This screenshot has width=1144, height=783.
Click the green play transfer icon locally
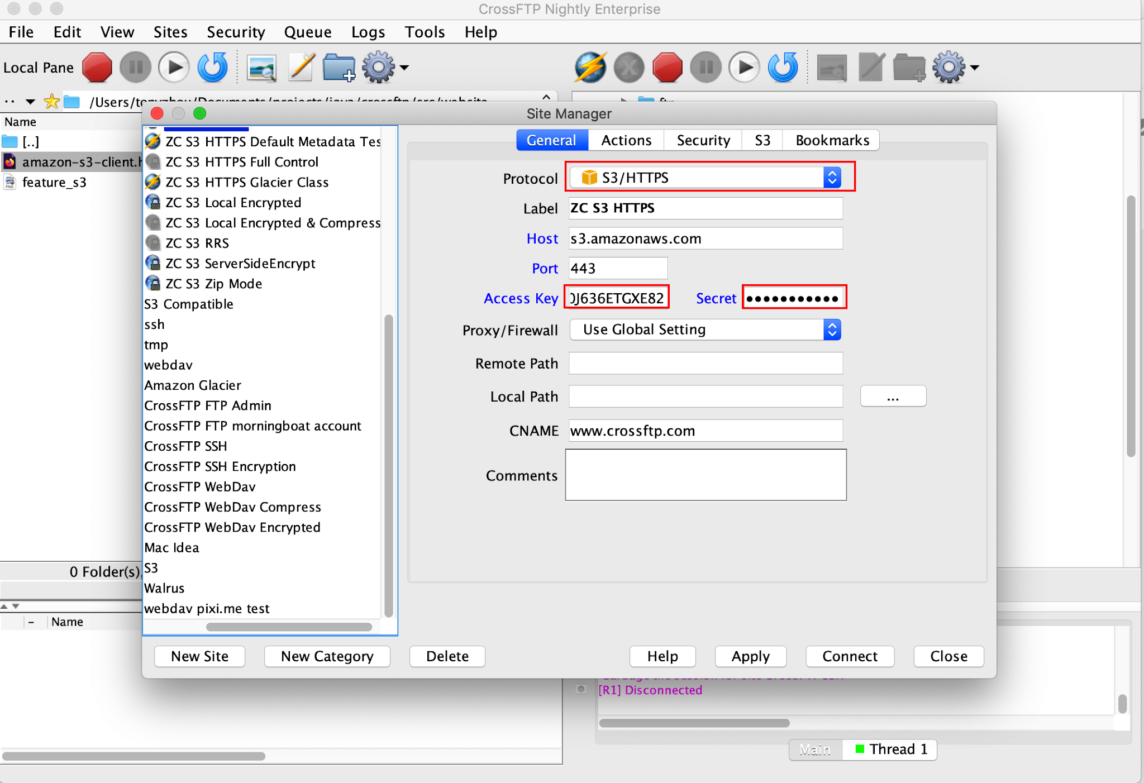point(174,67)
